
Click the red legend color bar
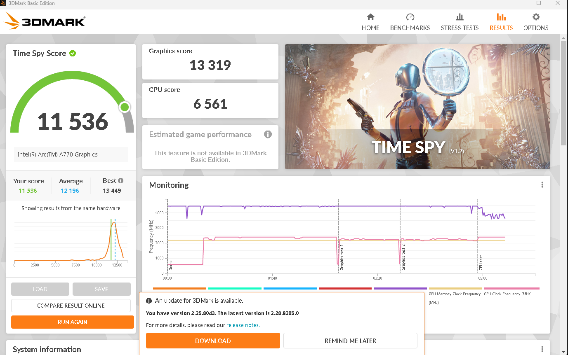tap(345, 289)
